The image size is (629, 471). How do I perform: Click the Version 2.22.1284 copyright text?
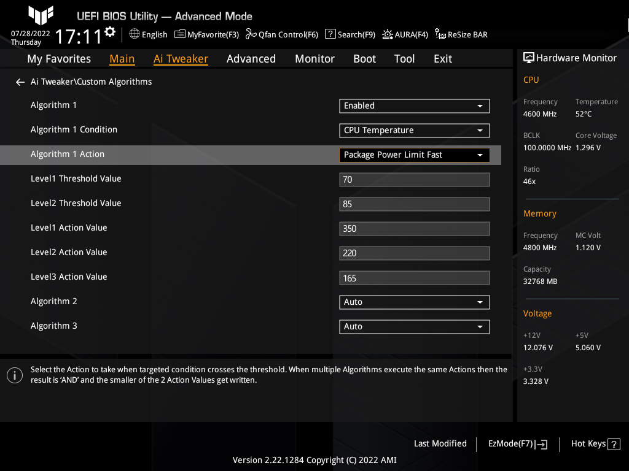click(314, 460)
